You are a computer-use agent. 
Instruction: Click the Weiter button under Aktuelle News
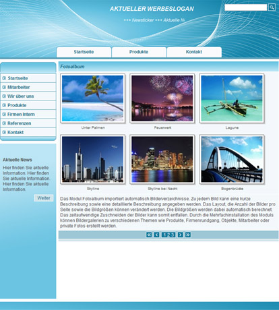pyautogui.click(x=44, y=198)
